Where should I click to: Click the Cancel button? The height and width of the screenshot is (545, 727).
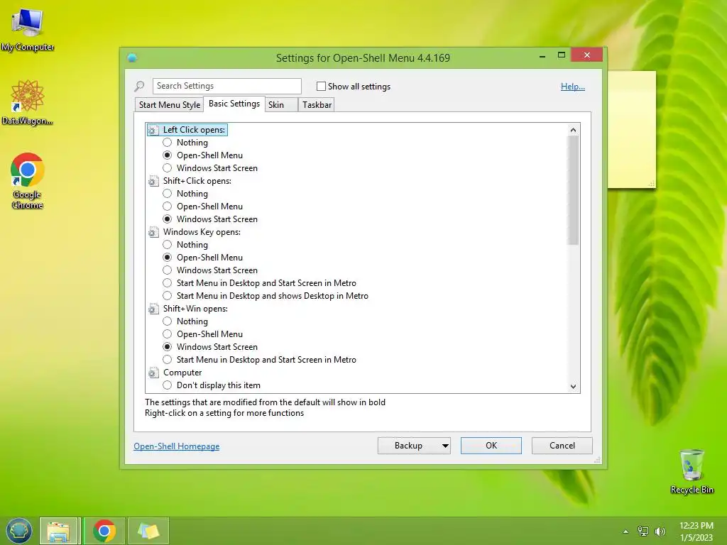tap(562, 446)
